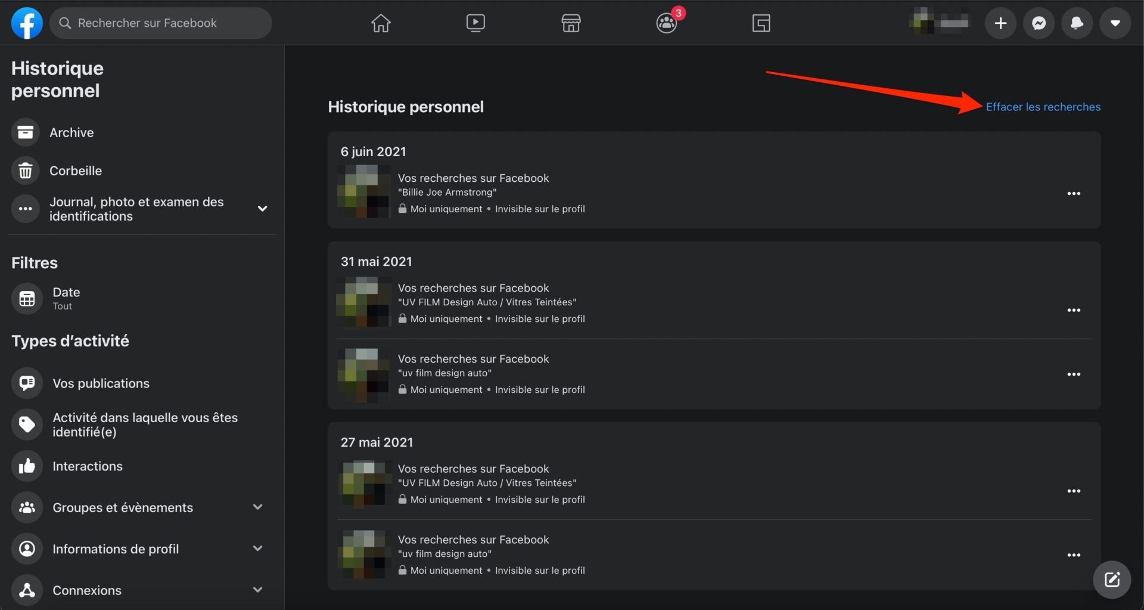Image resolution: width=1144 pixels, height=610 pixels.
Task: Click the Connexions network icon
Action: [27, 590]
